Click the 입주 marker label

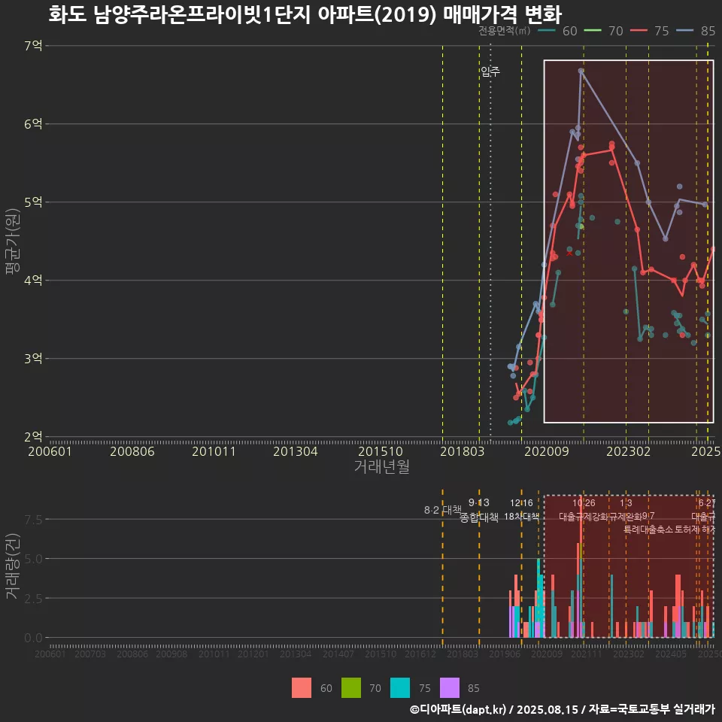click(x=490, y=71)
